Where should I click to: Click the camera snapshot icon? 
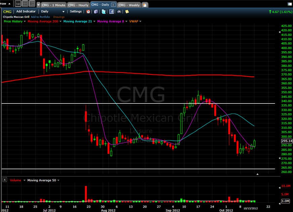tap(119, 11)
